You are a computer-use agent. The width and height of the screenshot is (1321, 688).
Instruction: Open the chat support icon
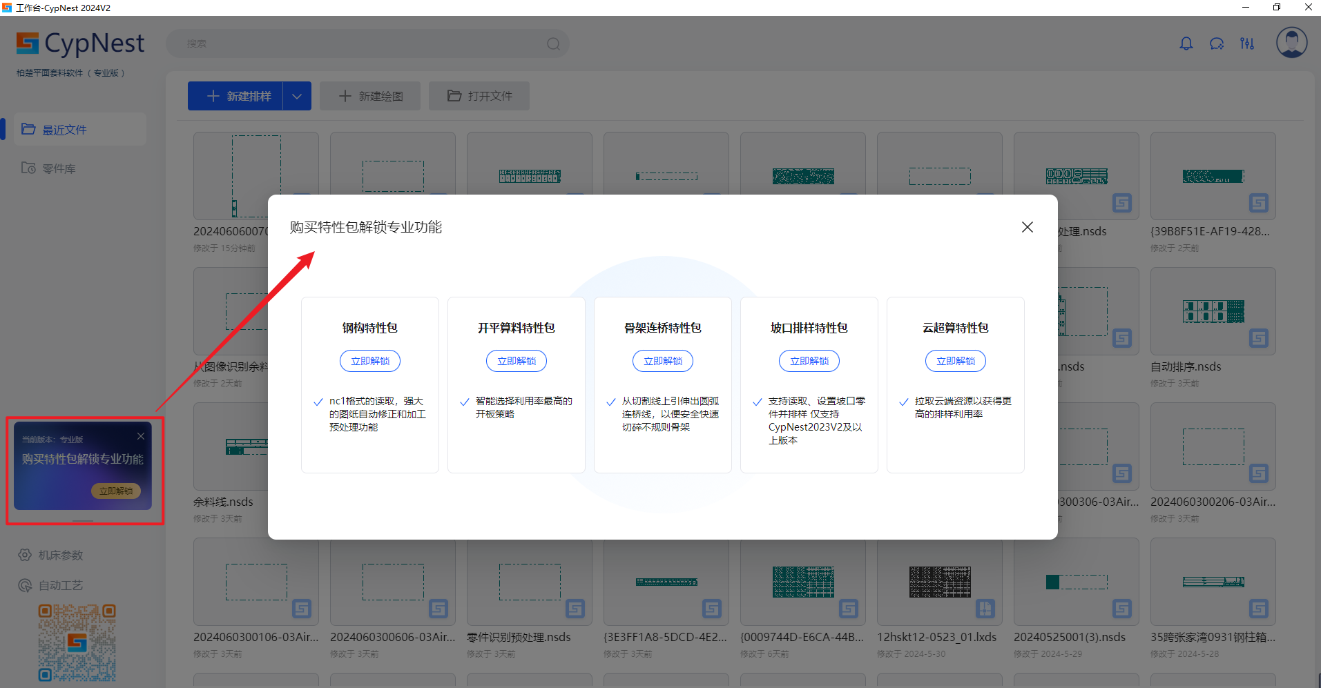pos(1217,43)
